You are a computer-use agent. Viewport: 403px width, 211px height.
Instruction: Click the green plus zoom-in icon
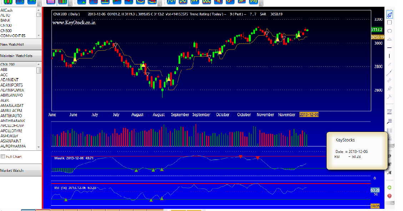click(389, 187)
